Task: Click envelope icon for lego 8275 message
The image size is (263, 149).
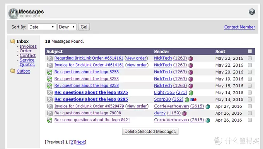Action: tap(50, 92)
